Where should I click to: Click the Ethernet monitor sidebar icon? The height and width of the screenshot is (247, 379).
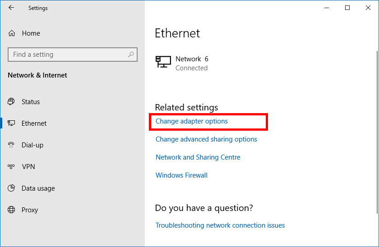(12, 123)
